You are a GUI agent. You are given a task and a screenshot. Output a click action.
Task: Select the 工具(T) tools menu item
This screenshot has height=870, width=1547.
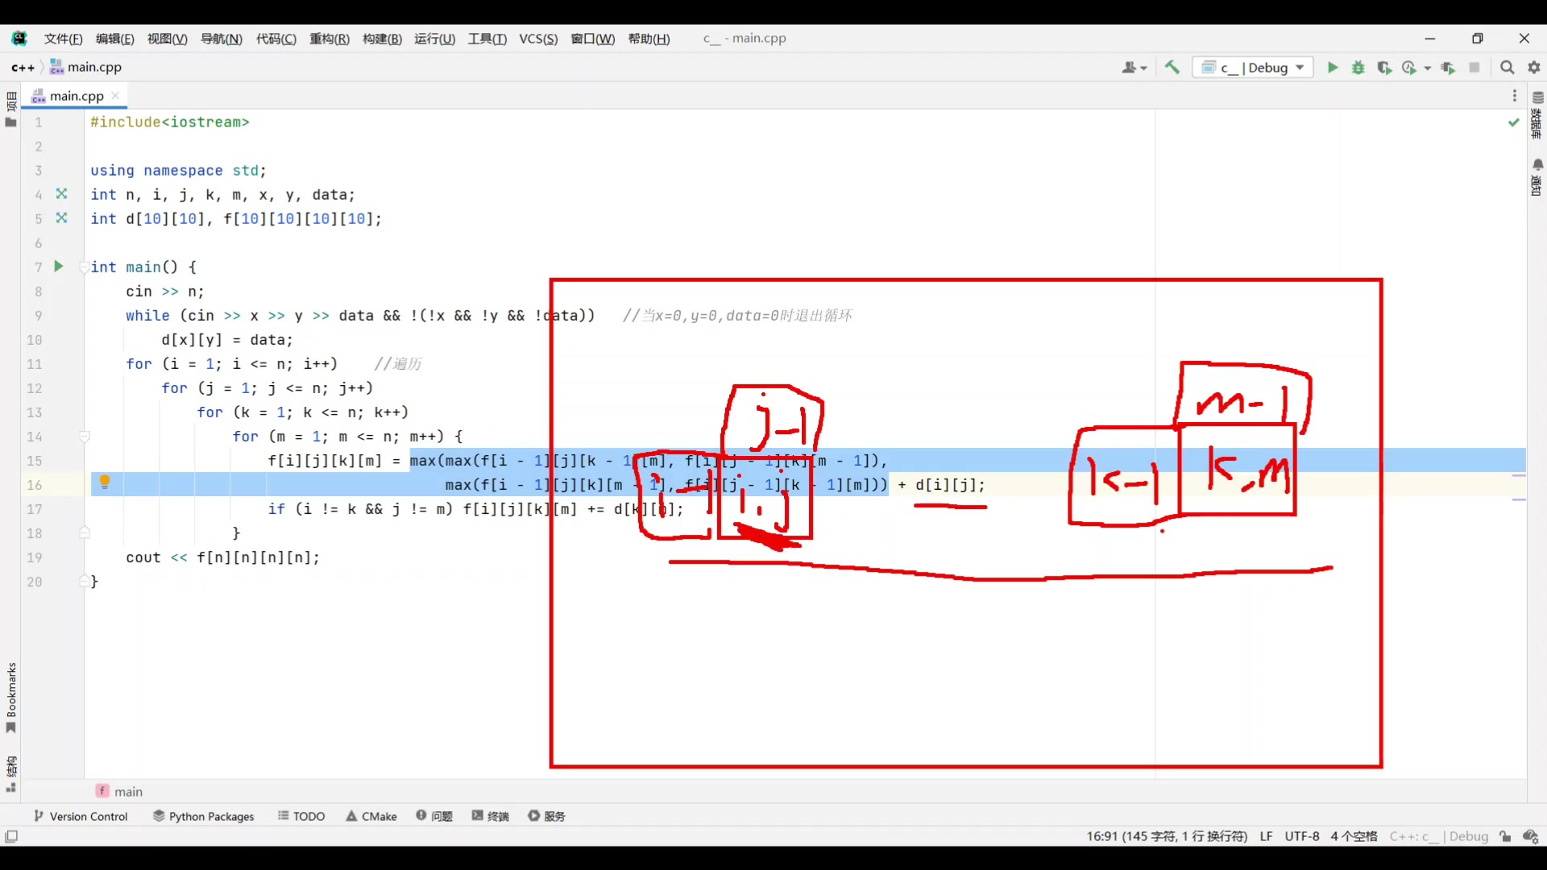pos(486,38)
